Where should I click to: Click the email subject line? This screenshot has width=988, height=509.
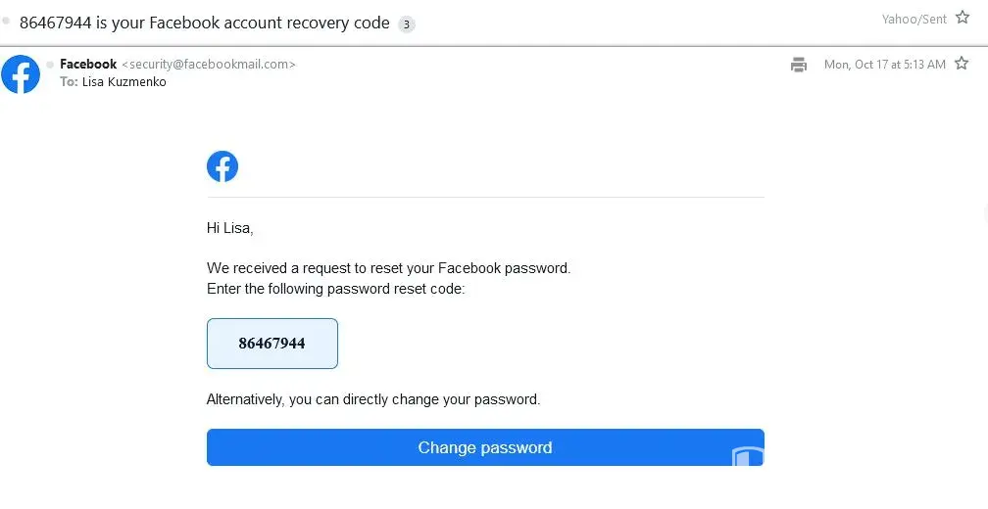[x=204, y=23]
